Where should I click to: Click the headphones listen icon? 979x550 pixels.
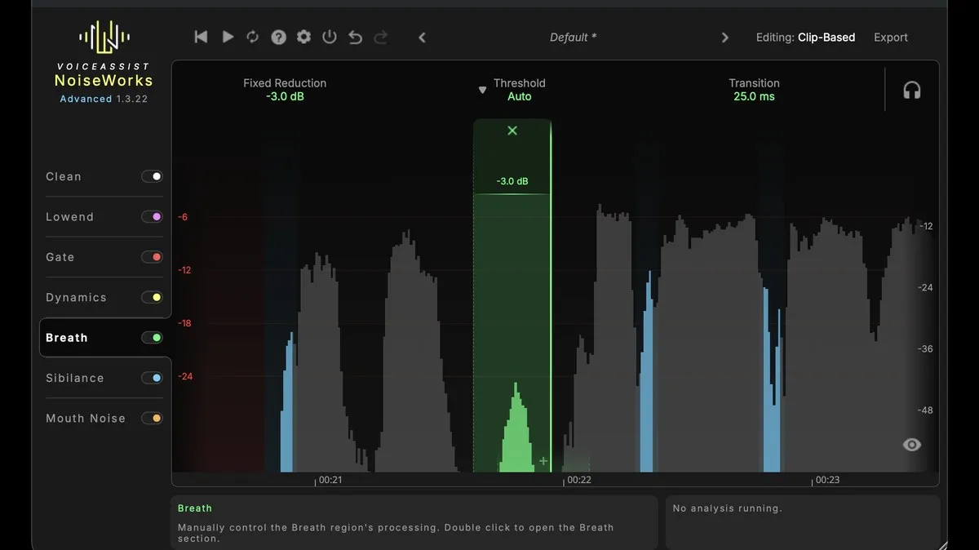coord(912,91)
